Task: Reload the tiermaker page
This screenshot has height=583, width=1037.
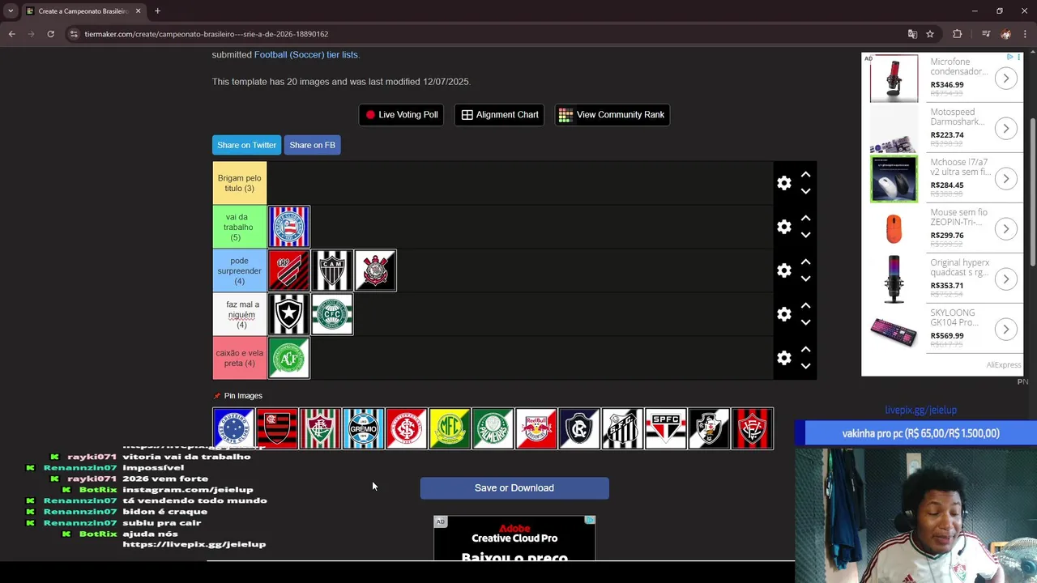Action: click(x=50, y=34)
